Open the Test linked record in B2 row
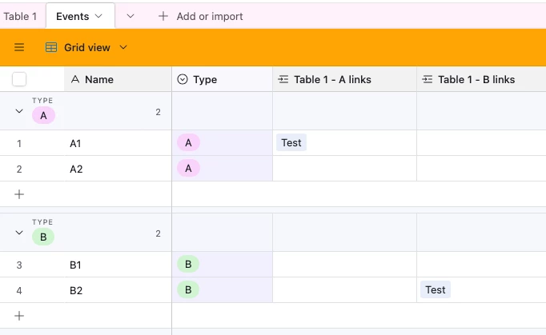Screen dimensions: 546x335 436,289
